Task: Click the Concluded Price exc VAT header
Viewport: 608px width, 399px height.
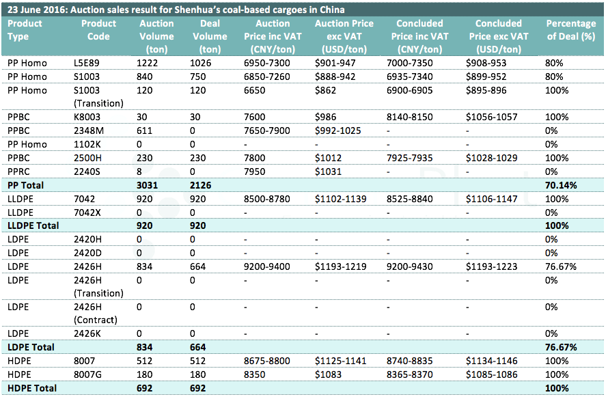Action: 502,36
